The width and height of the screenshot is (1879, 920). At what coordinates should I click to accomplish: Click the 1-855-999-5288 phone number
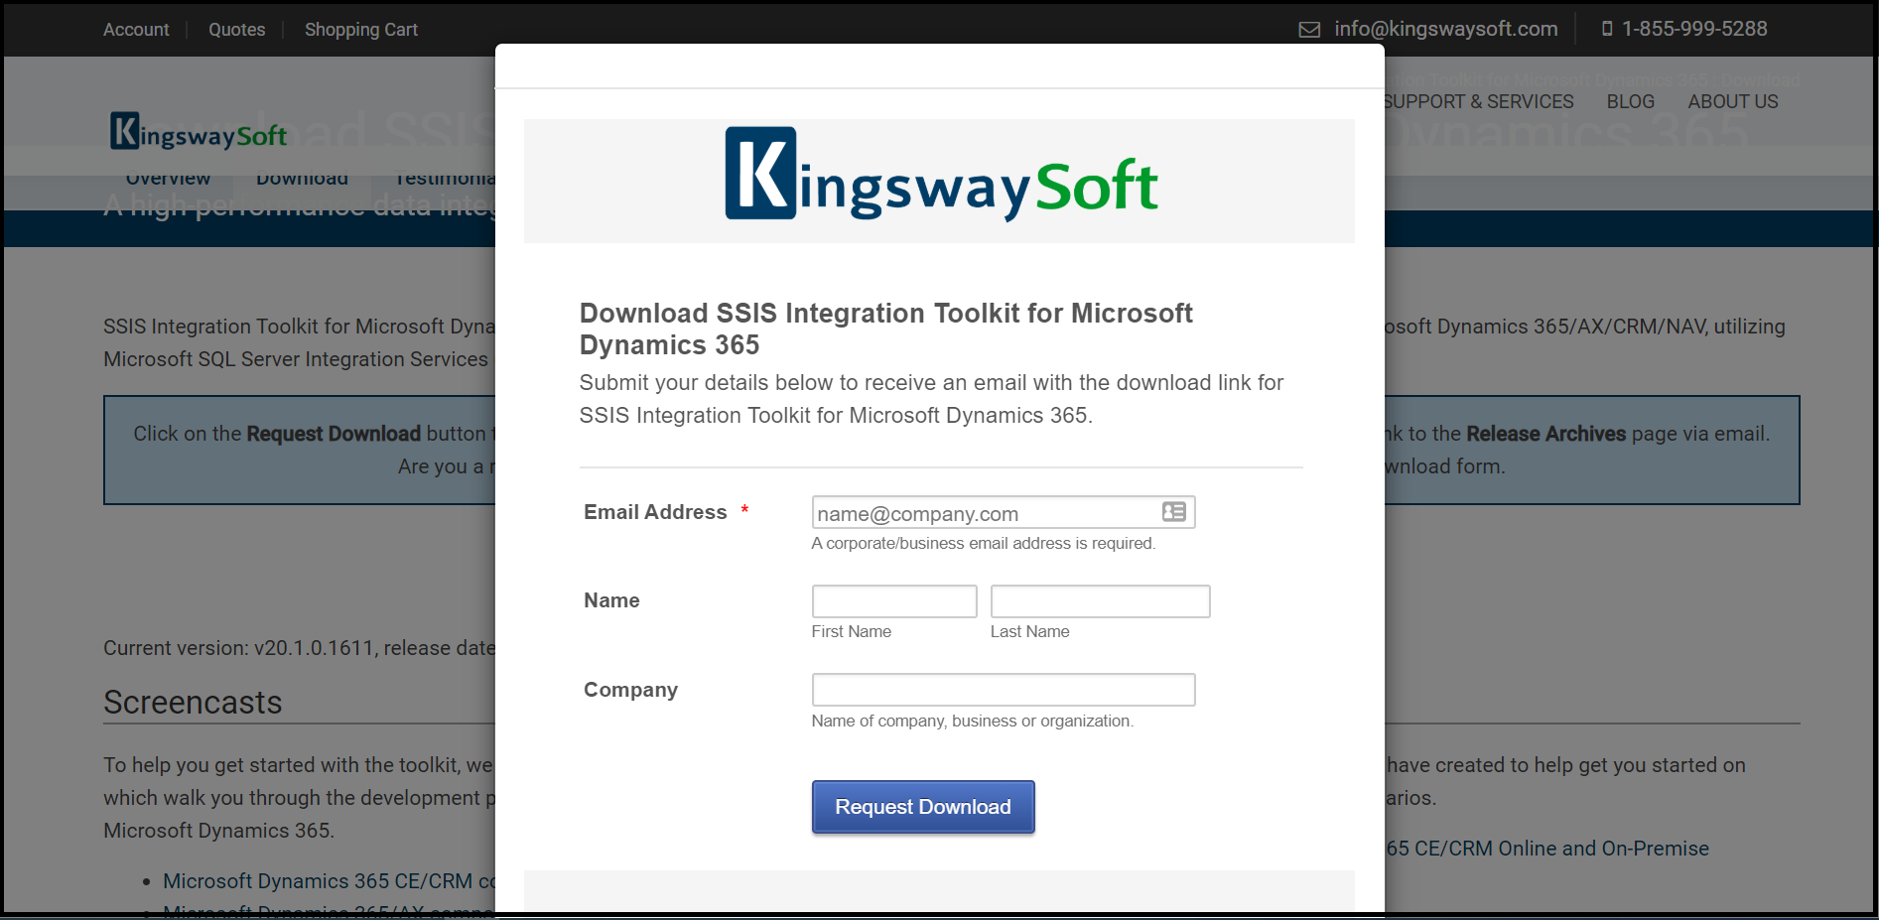tap(1694, 29)
